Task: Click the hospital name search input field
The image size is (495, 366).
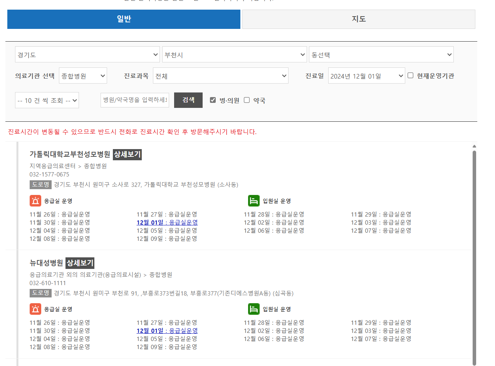Action: click(134, 100)
